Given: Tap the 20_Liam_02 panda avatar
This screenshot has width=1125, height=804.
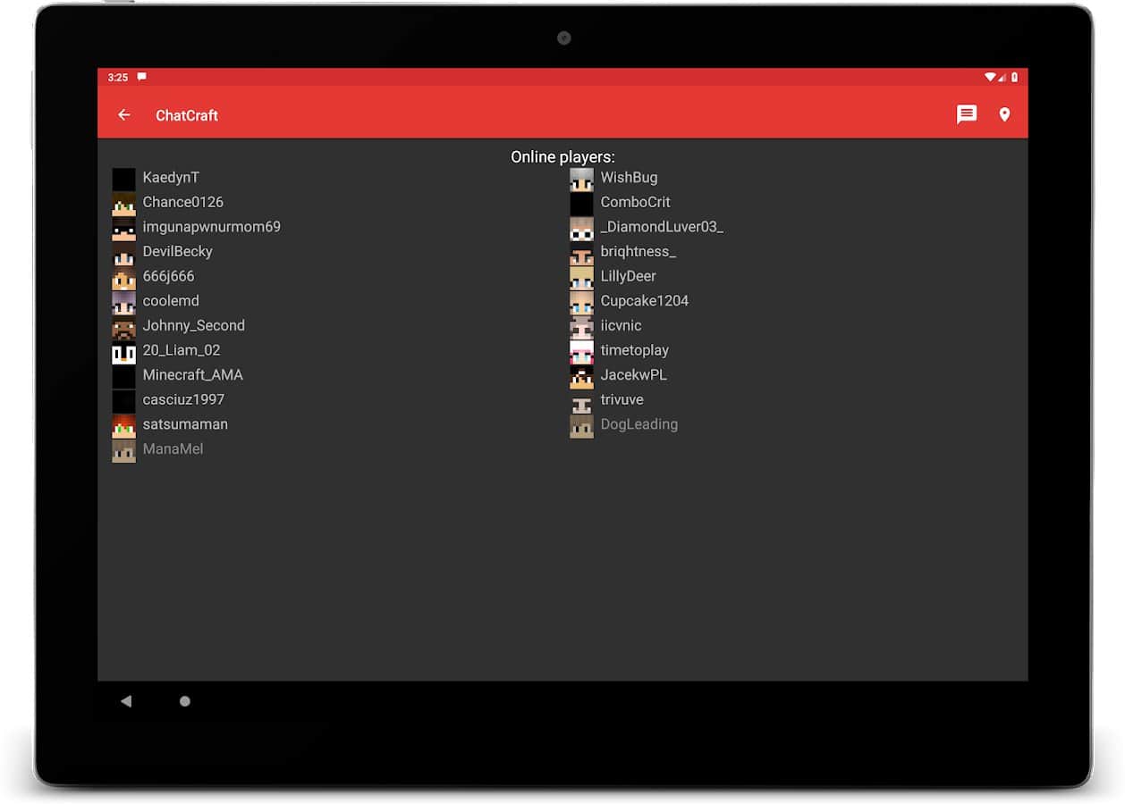Looking at the screenshot, I should click(x=123, y=351).
